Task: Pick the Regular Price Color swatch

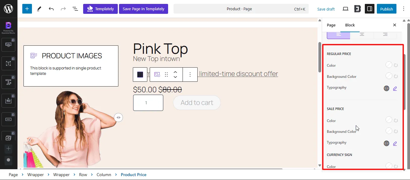Action: (x=389, y=65)
